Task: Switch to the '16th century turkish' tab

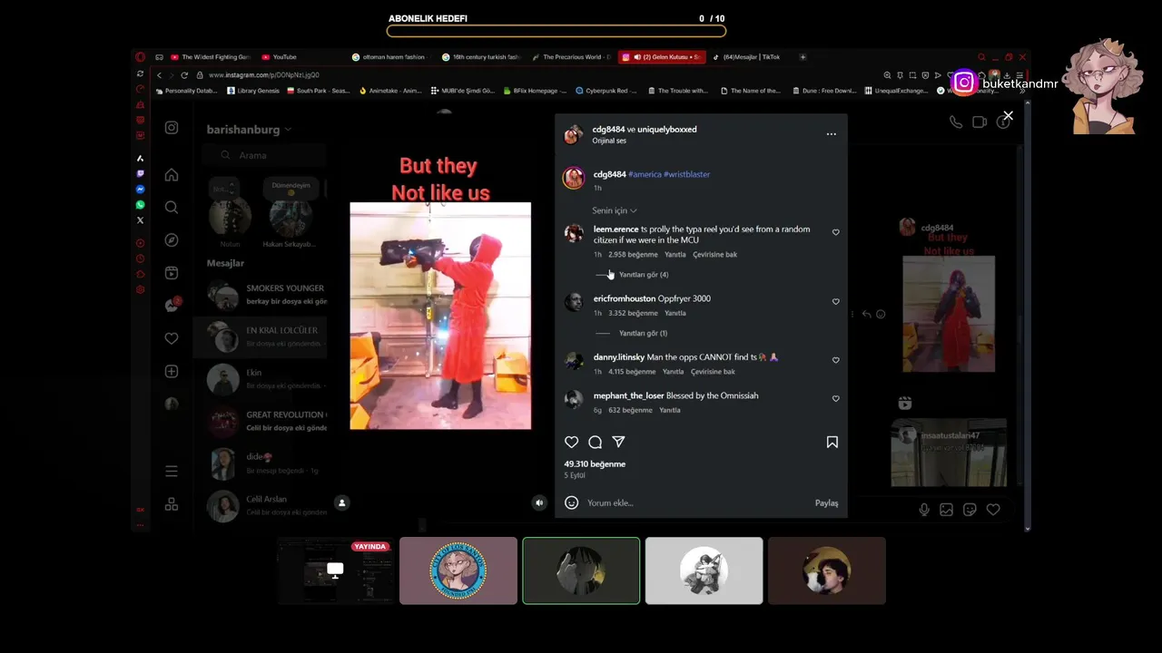Action: click(481, 57)
